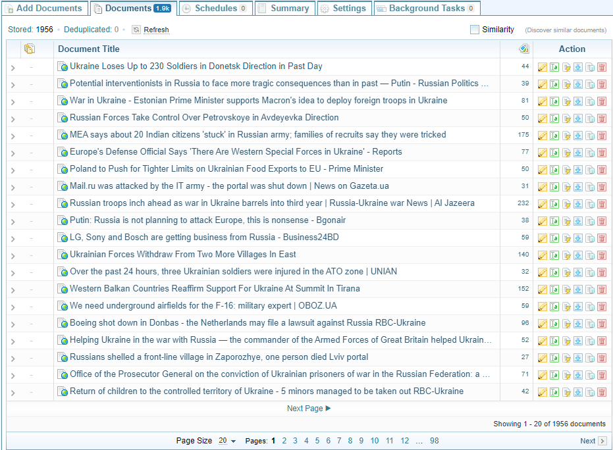
Task: Click the duplicates icon in the table header
Action: point(29,49)
